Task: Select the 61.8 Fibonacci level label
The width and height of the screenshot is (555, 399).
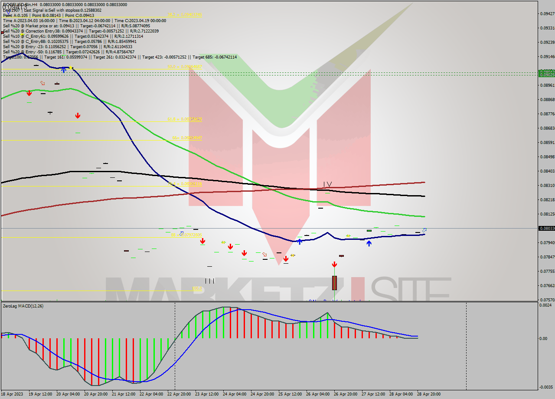Action: tap(185, 119)
